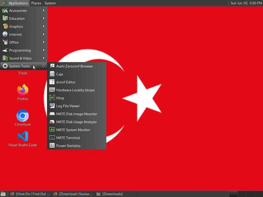Viewport: 263px width, 197px height.
Task: Click the 'Power Statistics' label text
Action: coord(68,146)
